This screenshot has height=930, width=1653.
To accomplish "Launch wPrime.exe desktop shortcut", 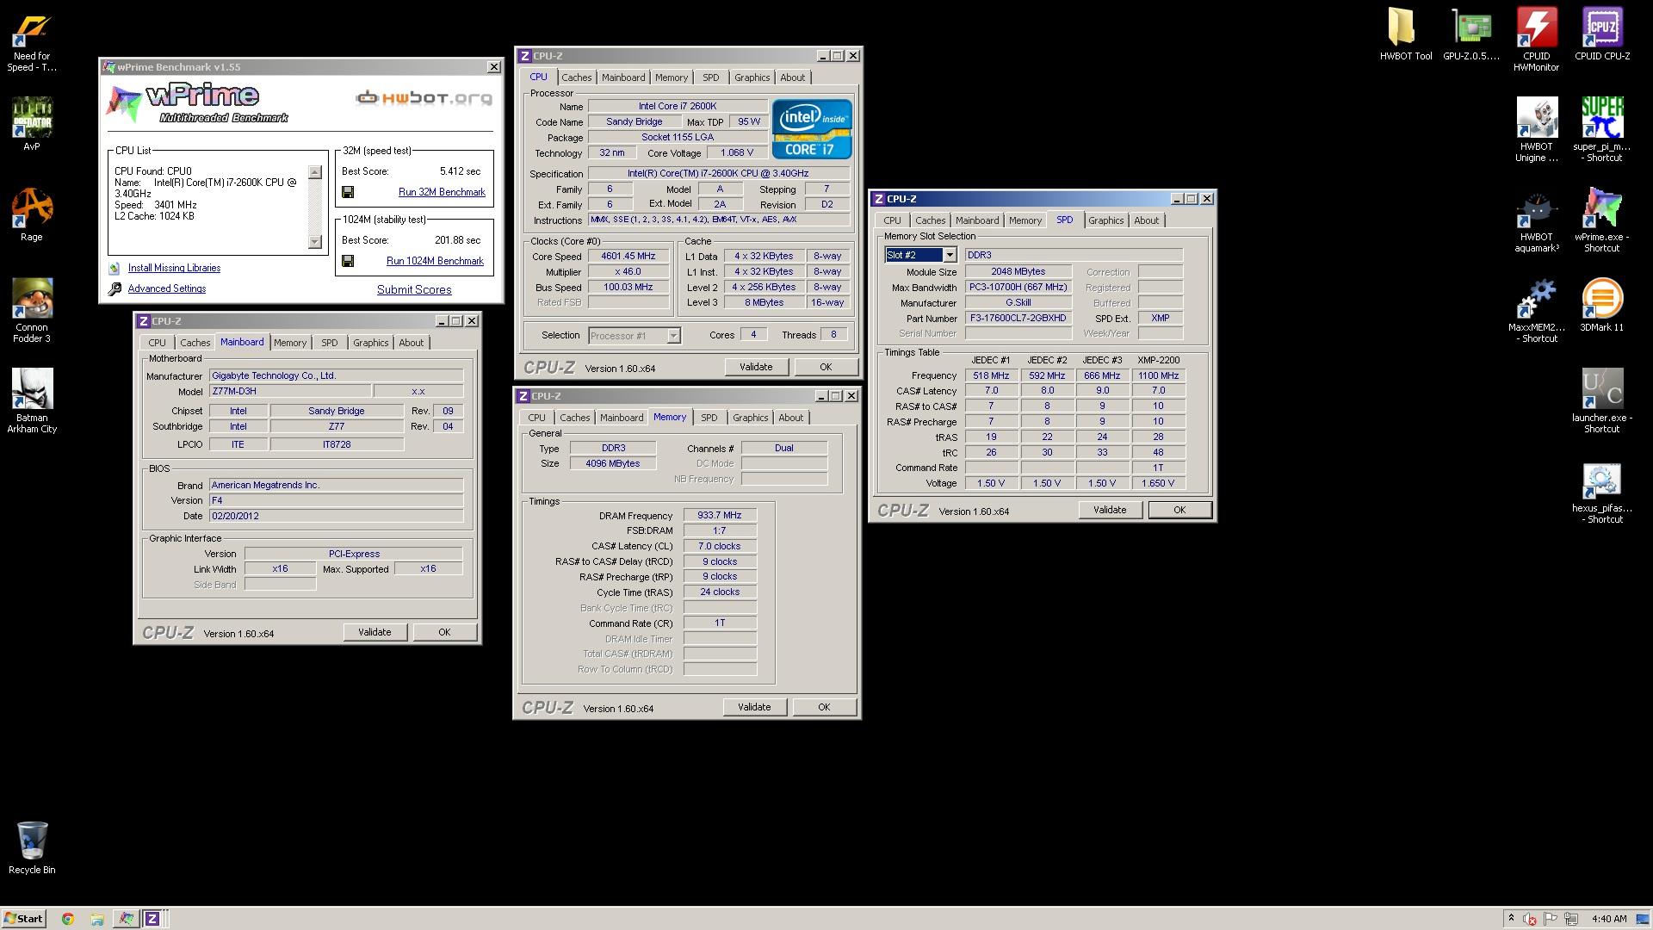I will tap(1602, 220).
